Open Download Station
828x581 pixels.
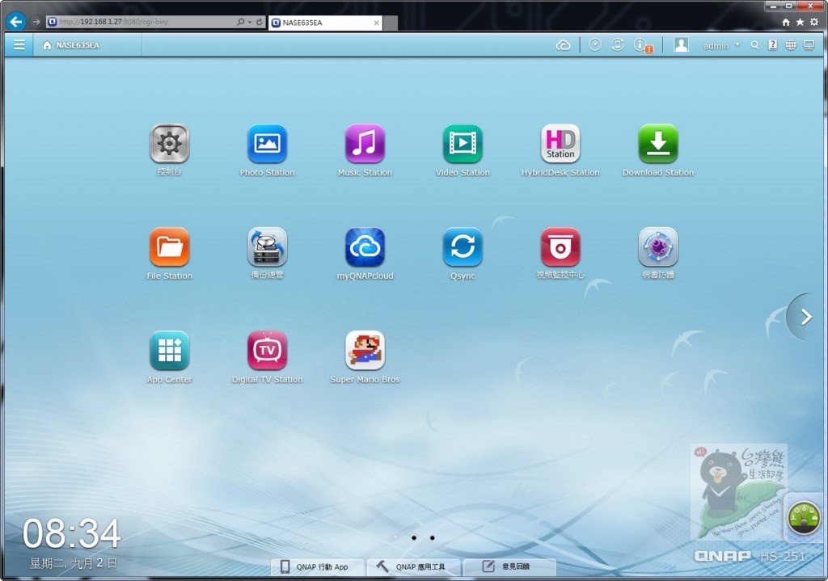tap(658, 144)
